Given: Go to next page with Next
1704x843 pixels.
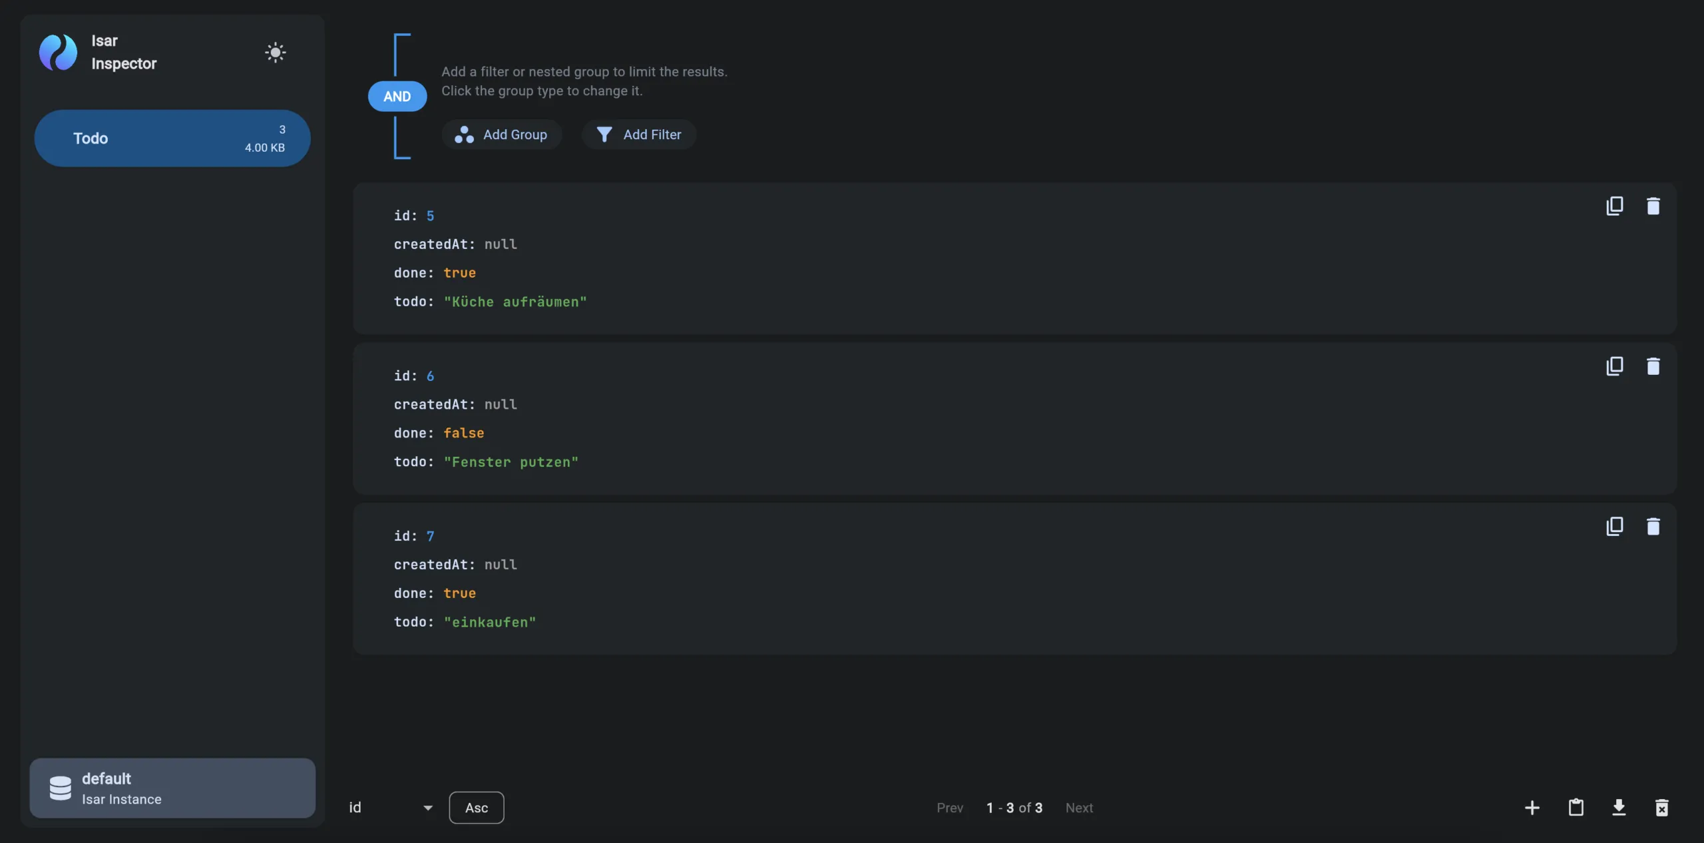Looking at the screenshot, I should click(1078, 807).
